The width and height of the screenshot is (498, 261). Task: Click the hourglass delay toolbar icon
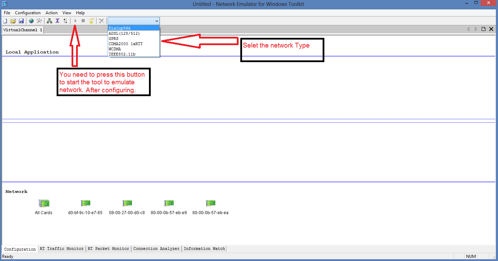57,20
